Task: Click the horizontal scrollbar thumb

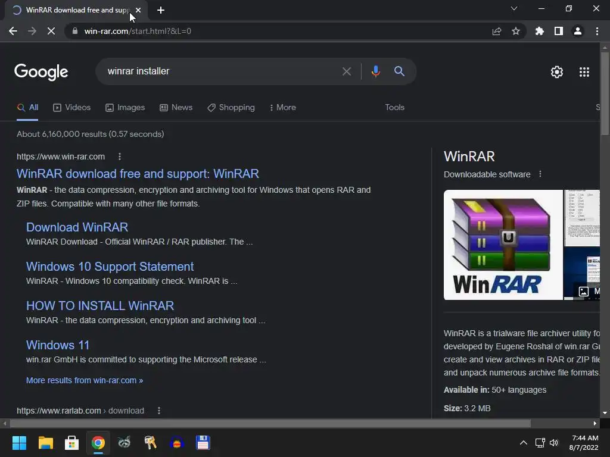Action: coord(270,424)
